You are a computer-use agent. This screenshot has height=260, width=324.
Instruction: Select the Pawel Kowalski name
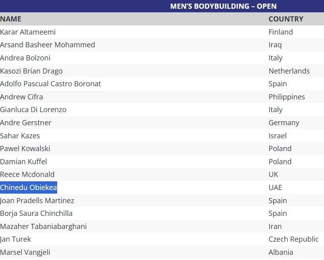[x=25, y=148]
